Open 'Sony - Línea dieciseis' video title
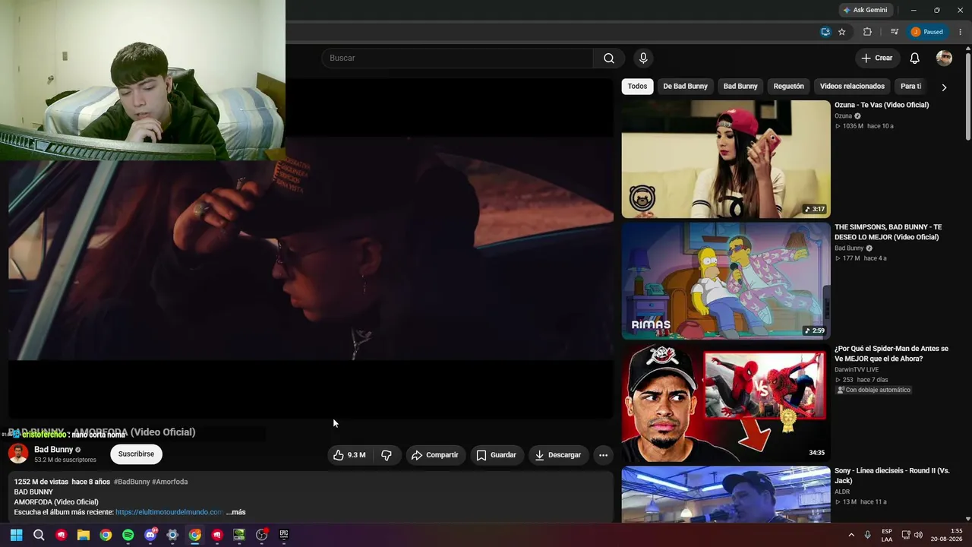Image resolution: width=972 pixels, height=547 pixels. click(x=892, y=476)
